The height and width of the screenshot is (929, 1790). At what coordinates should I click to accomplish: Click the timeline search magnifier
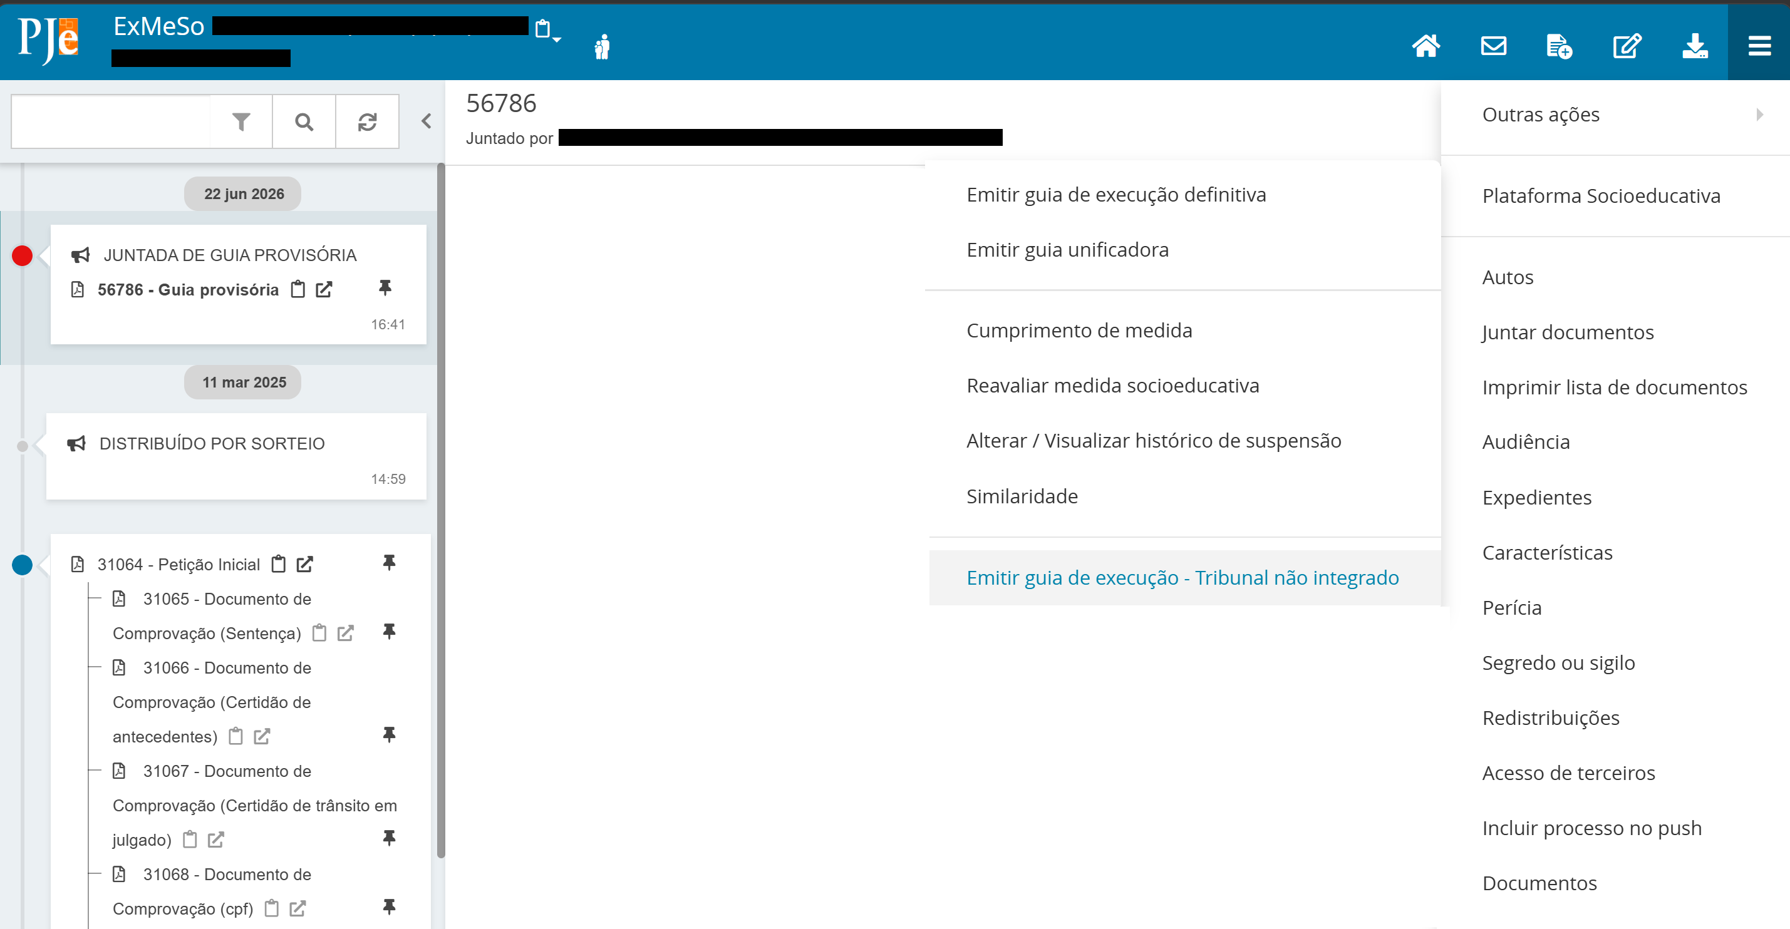click(x=304, y=121)
